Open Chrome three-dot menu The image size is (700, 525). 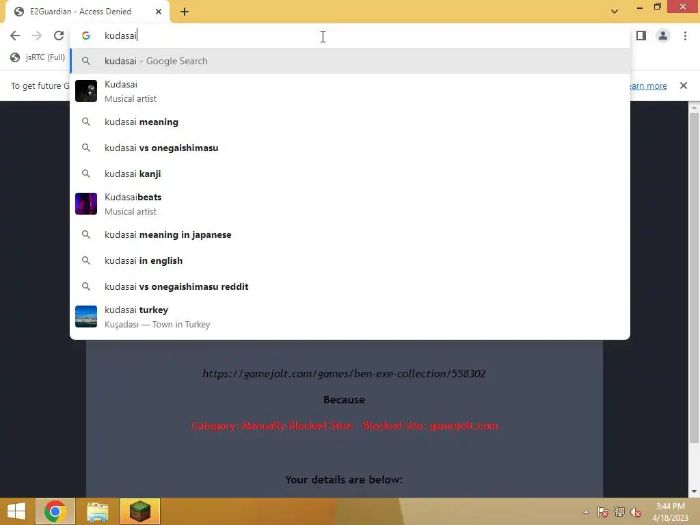click(685, 36)
